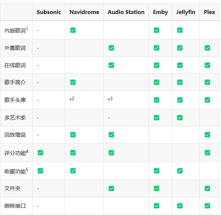Click the Emby check mark in 内嵌歌词 row

[156, 30]
